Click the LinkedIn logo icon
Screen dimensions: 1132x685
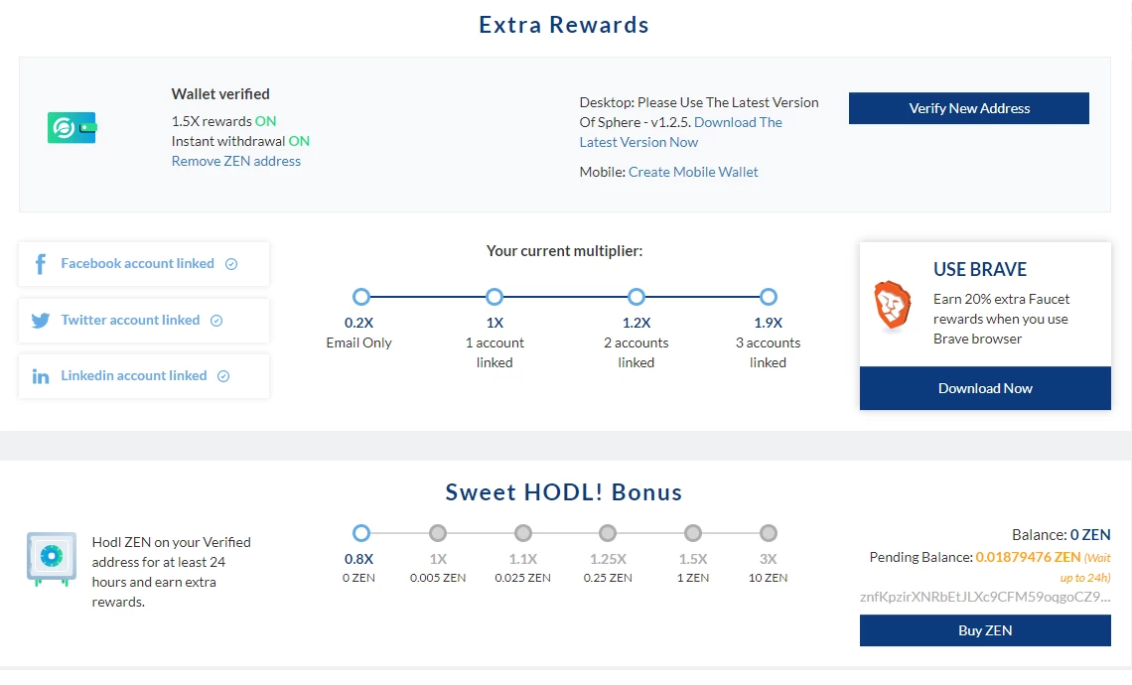[41, 376]
